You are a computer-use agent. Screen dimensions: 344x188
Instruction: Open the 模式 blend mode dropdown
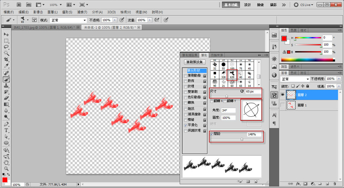pos(68,20)
